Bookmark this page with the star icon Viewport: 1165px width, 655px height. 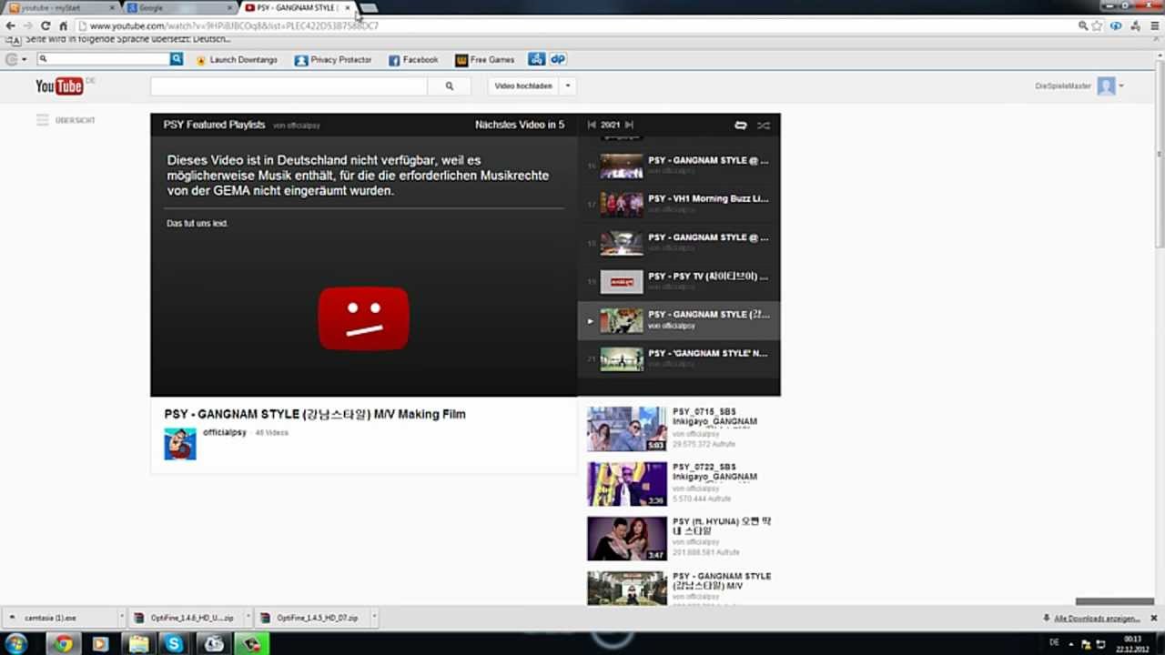(x=1098, y=25)
